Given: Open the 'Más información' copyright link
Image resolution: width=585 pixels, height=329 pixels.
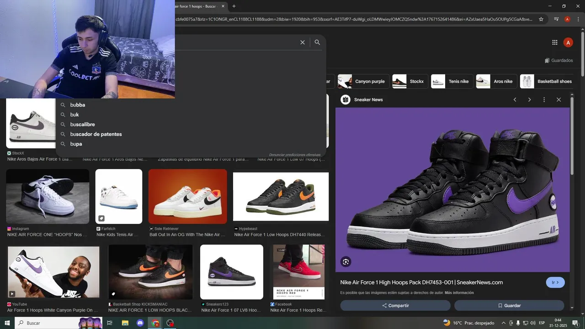Looking at the screenshot, I should coord(459,293).
